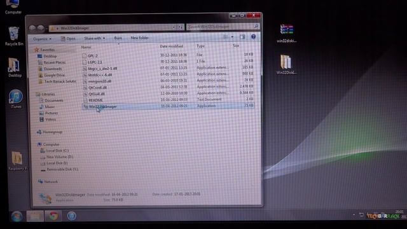Select the Desktop folder shortcut on desktop
407x229 pixels.
pyautogui.click(x=15, y=67)
